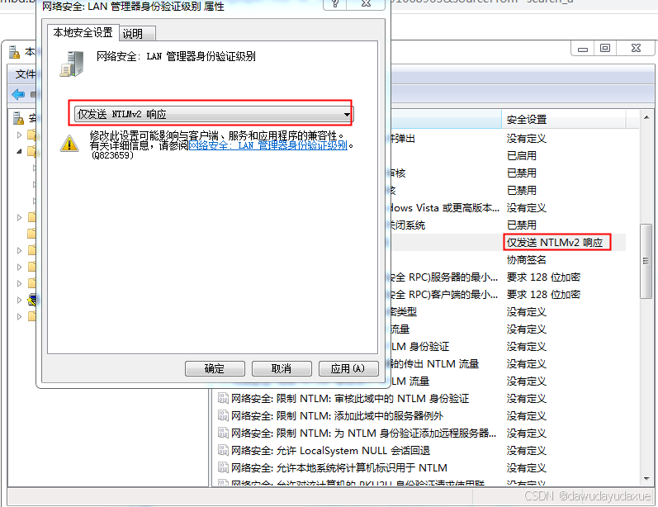Select the 要求 128 位加密 value for RPC 服务器

tap(543, 277)
